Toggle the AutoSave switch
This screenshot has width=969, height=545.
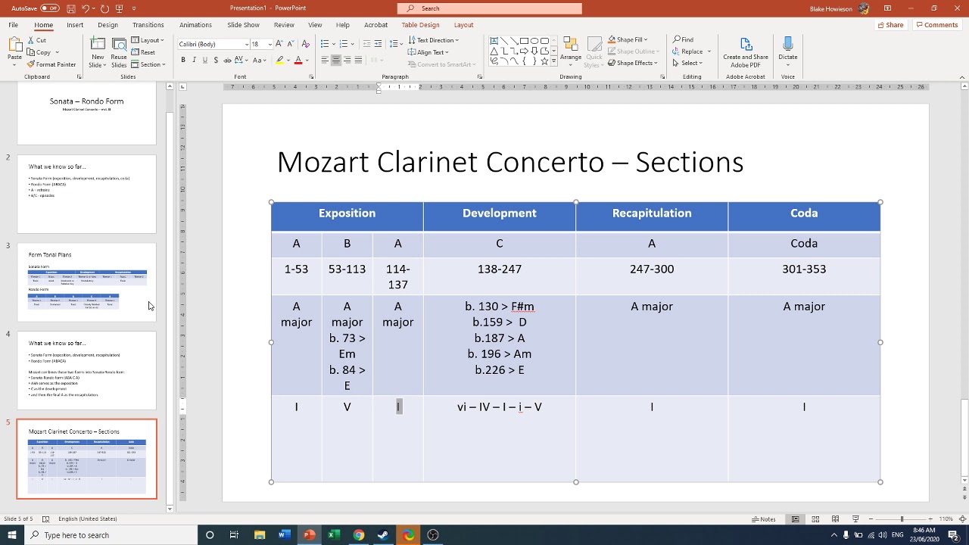50,8
